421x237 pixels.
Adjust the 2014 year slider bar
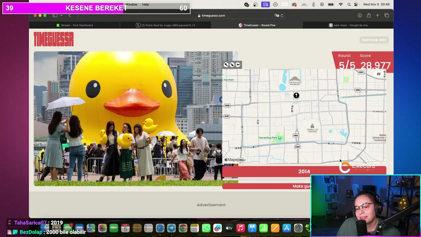[x=304, y=171]
